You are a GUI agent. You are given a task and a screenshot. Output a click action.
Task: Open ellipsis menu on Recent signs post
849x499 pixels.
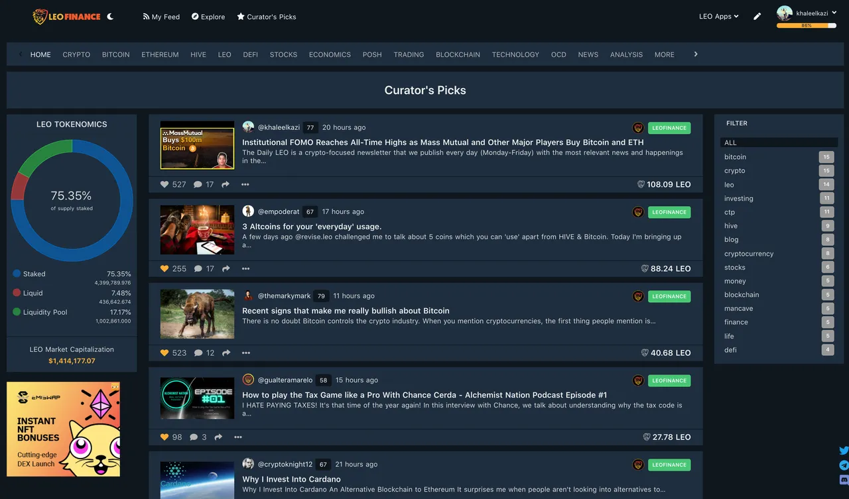point(246,353)
